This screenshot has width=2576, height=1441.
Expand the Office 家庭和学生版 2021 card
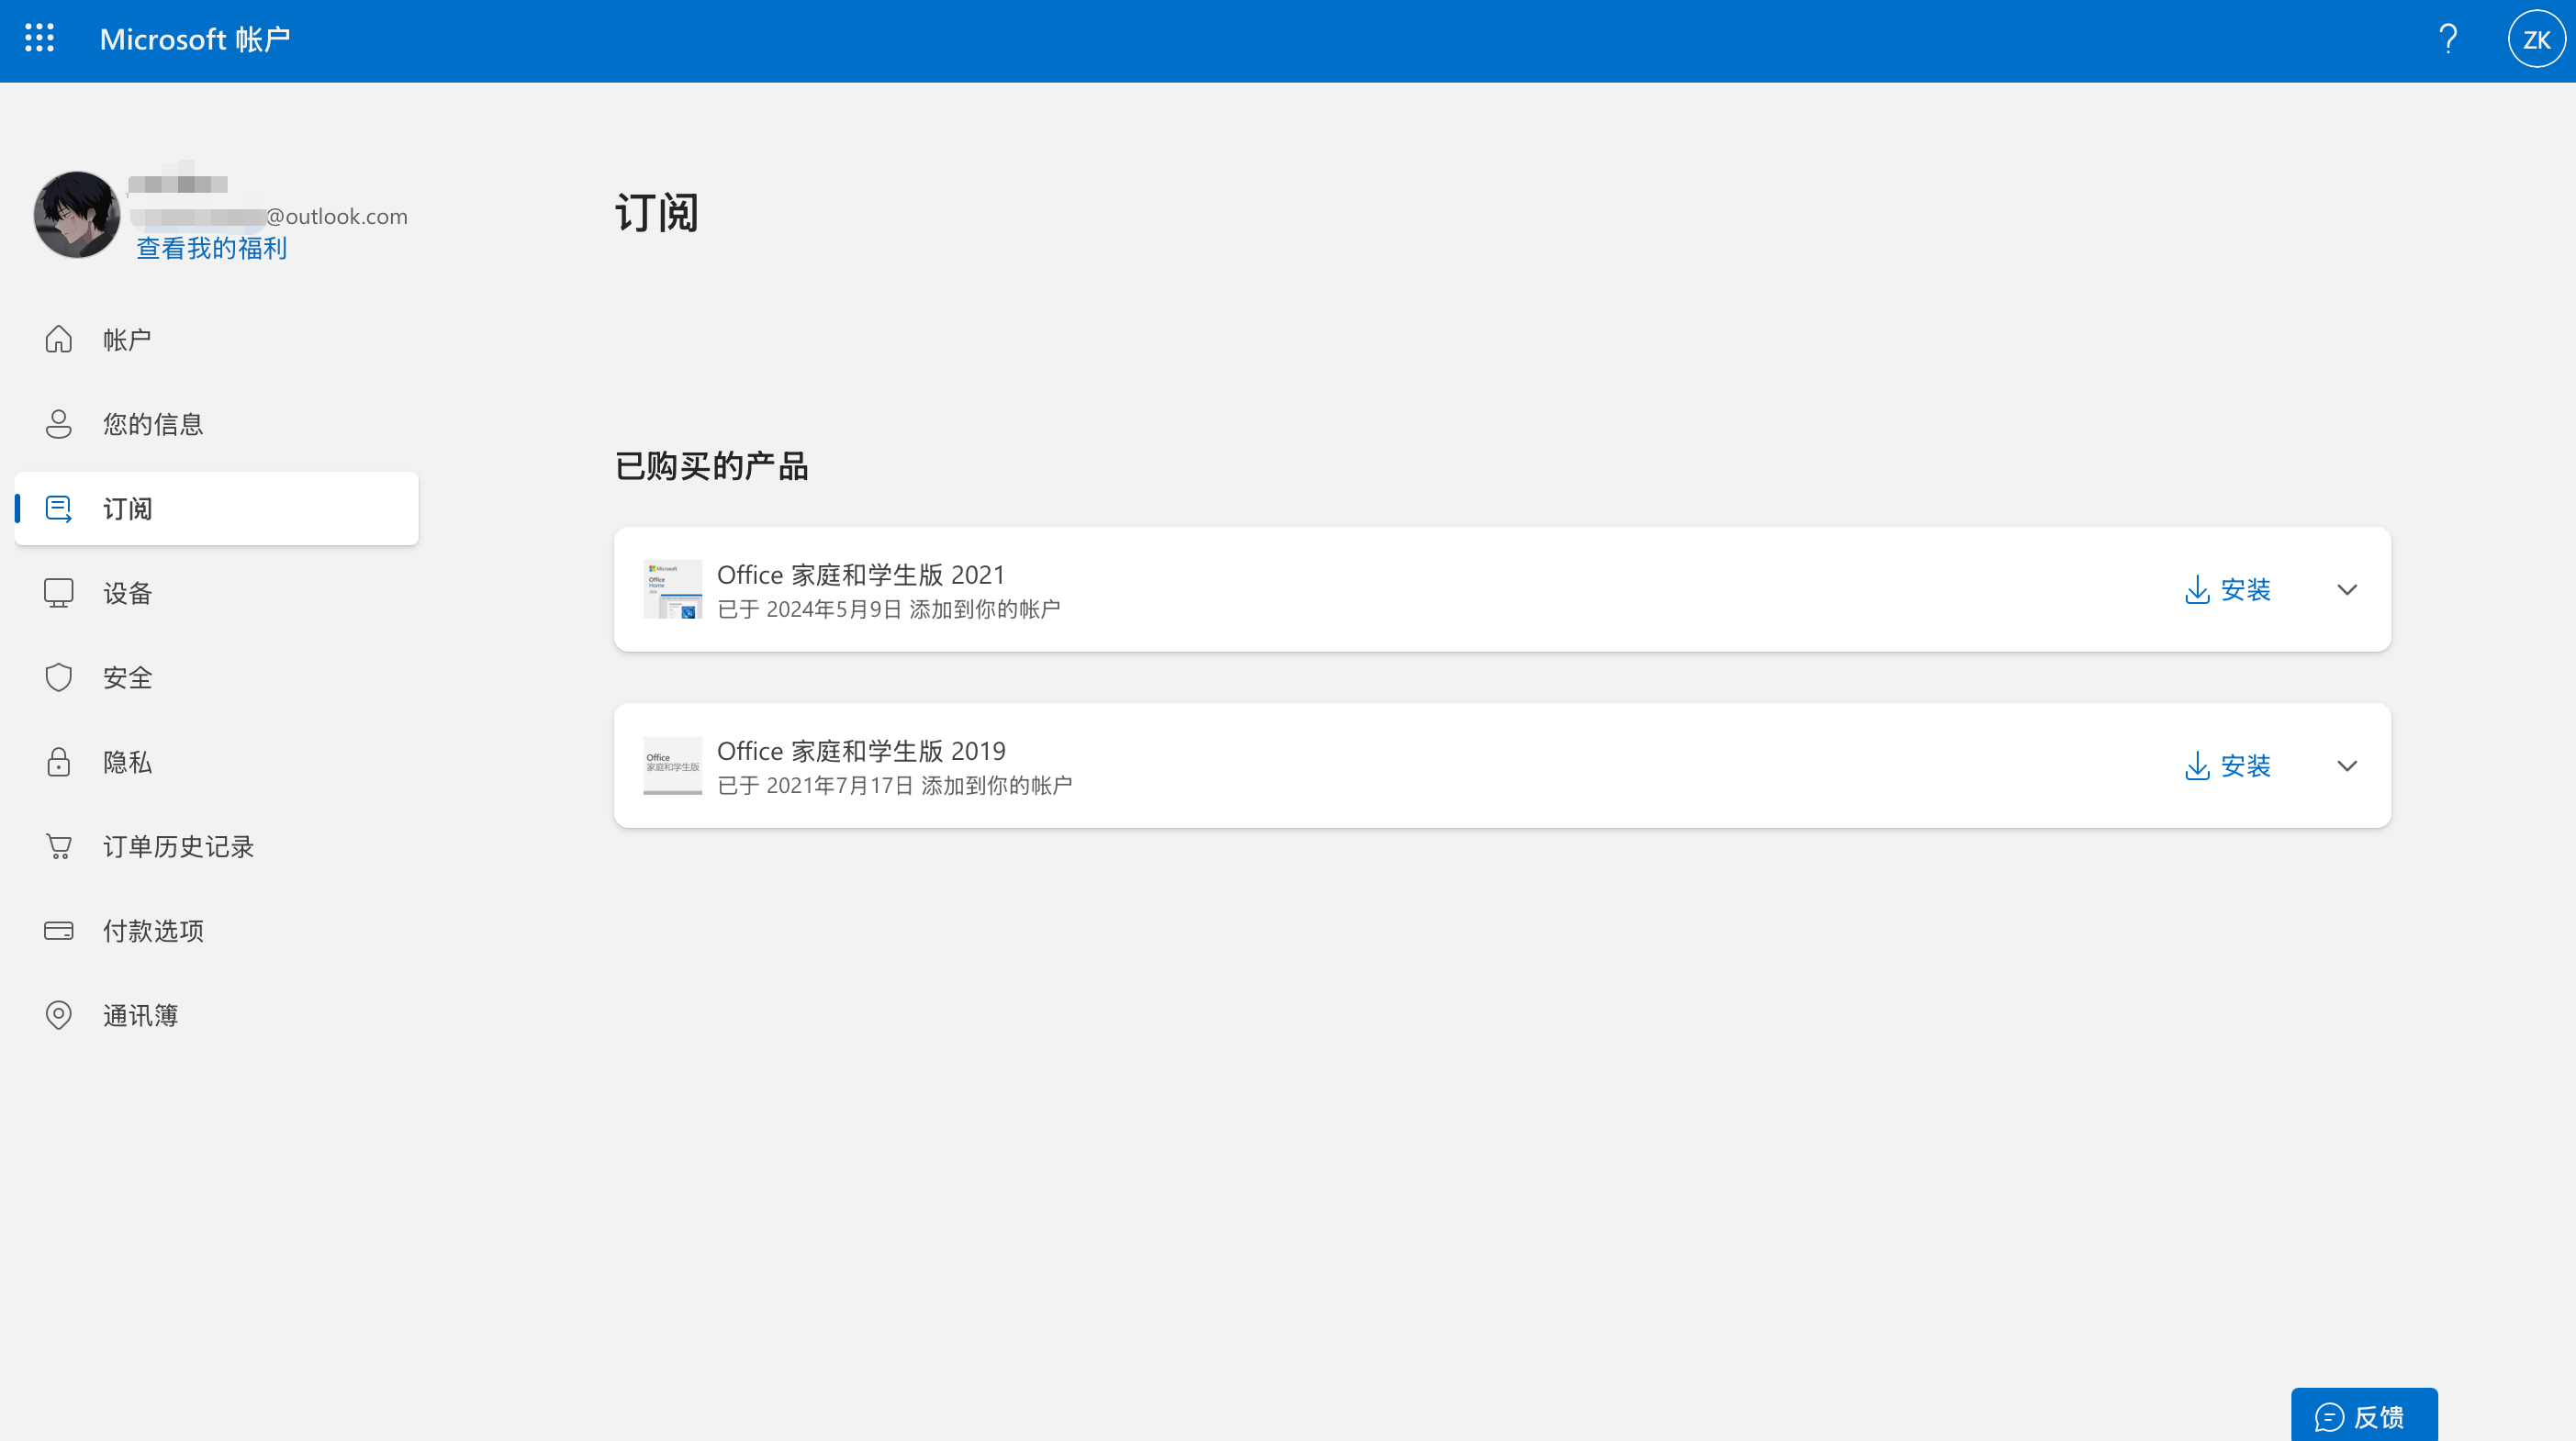pyautogui.click(x=2346, y=589)
